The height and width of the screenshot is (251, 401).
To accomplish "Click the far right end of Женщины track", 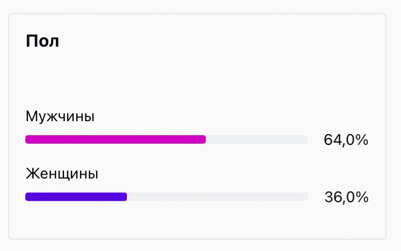I will [305, 197].
